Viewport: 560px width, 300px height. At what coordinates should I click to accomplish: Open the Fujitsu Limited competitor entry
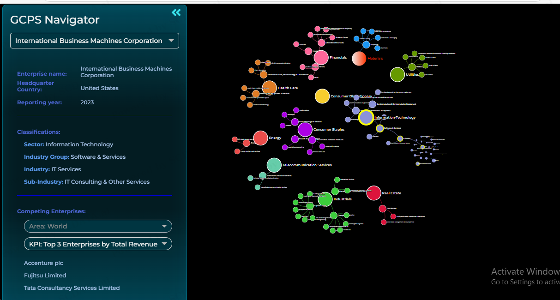[45, 276]
